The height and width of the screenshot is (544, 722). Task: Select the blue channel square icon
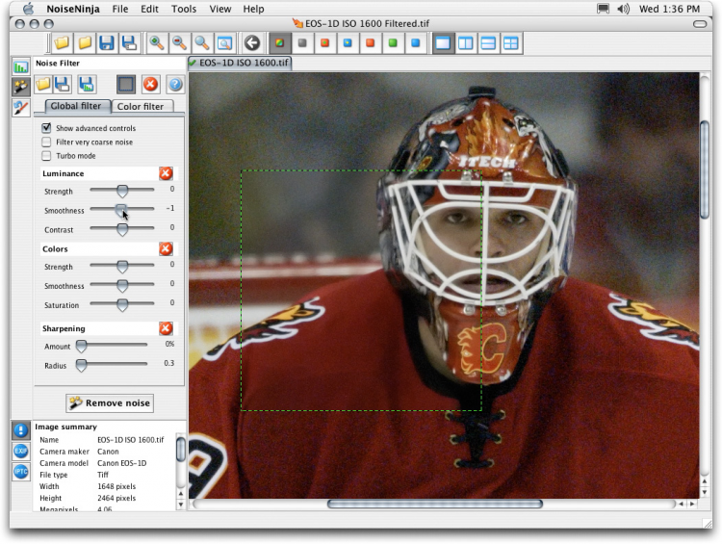click(415, 43)
